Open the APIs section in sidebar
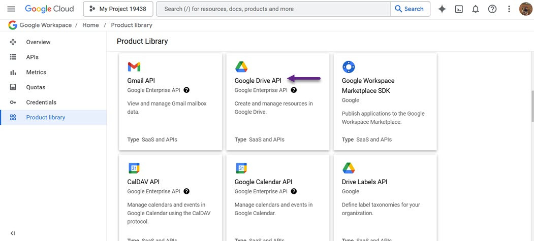The width and height of the screenshot is (534, 241). point(32,57)
